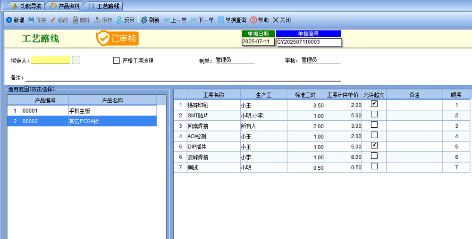This screenshot has width=472, height=239.
Task: Click the 标准工时 column header
Action: point(305,95)
